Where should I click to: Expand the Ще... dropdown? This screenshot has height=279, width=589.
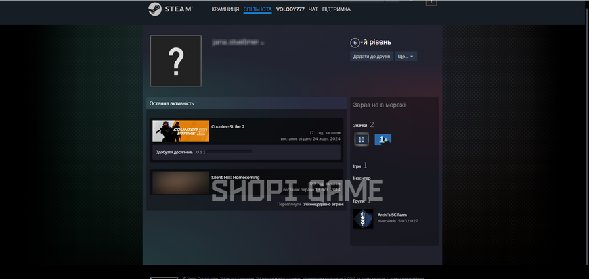406,57
